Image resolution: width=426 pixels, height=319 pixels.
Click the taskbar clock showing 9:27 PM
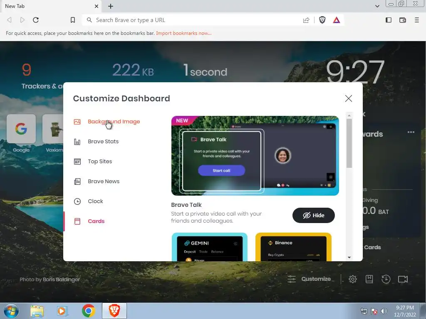point(405,311)
